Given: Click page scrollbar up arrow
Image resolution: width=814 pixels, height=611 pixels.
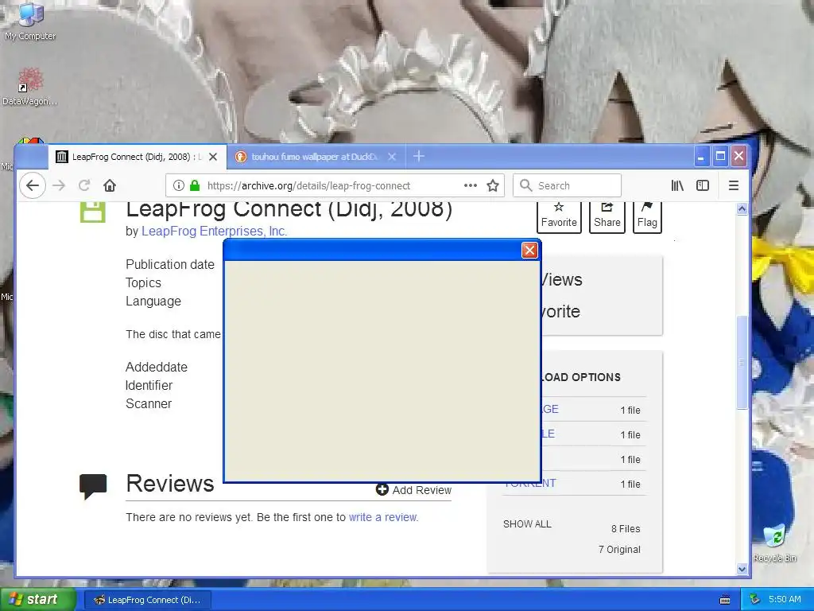Looking at the screenshot, I should [742, 209].
